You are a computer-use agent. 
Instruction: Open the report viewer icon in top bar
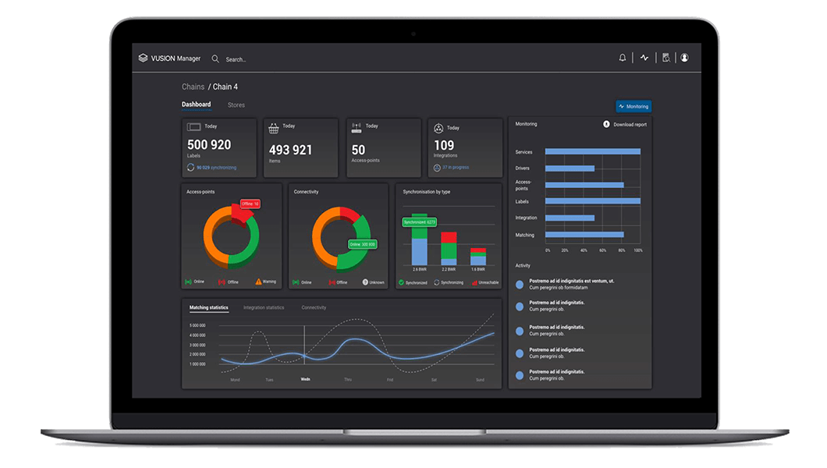(x=666, y=57)
